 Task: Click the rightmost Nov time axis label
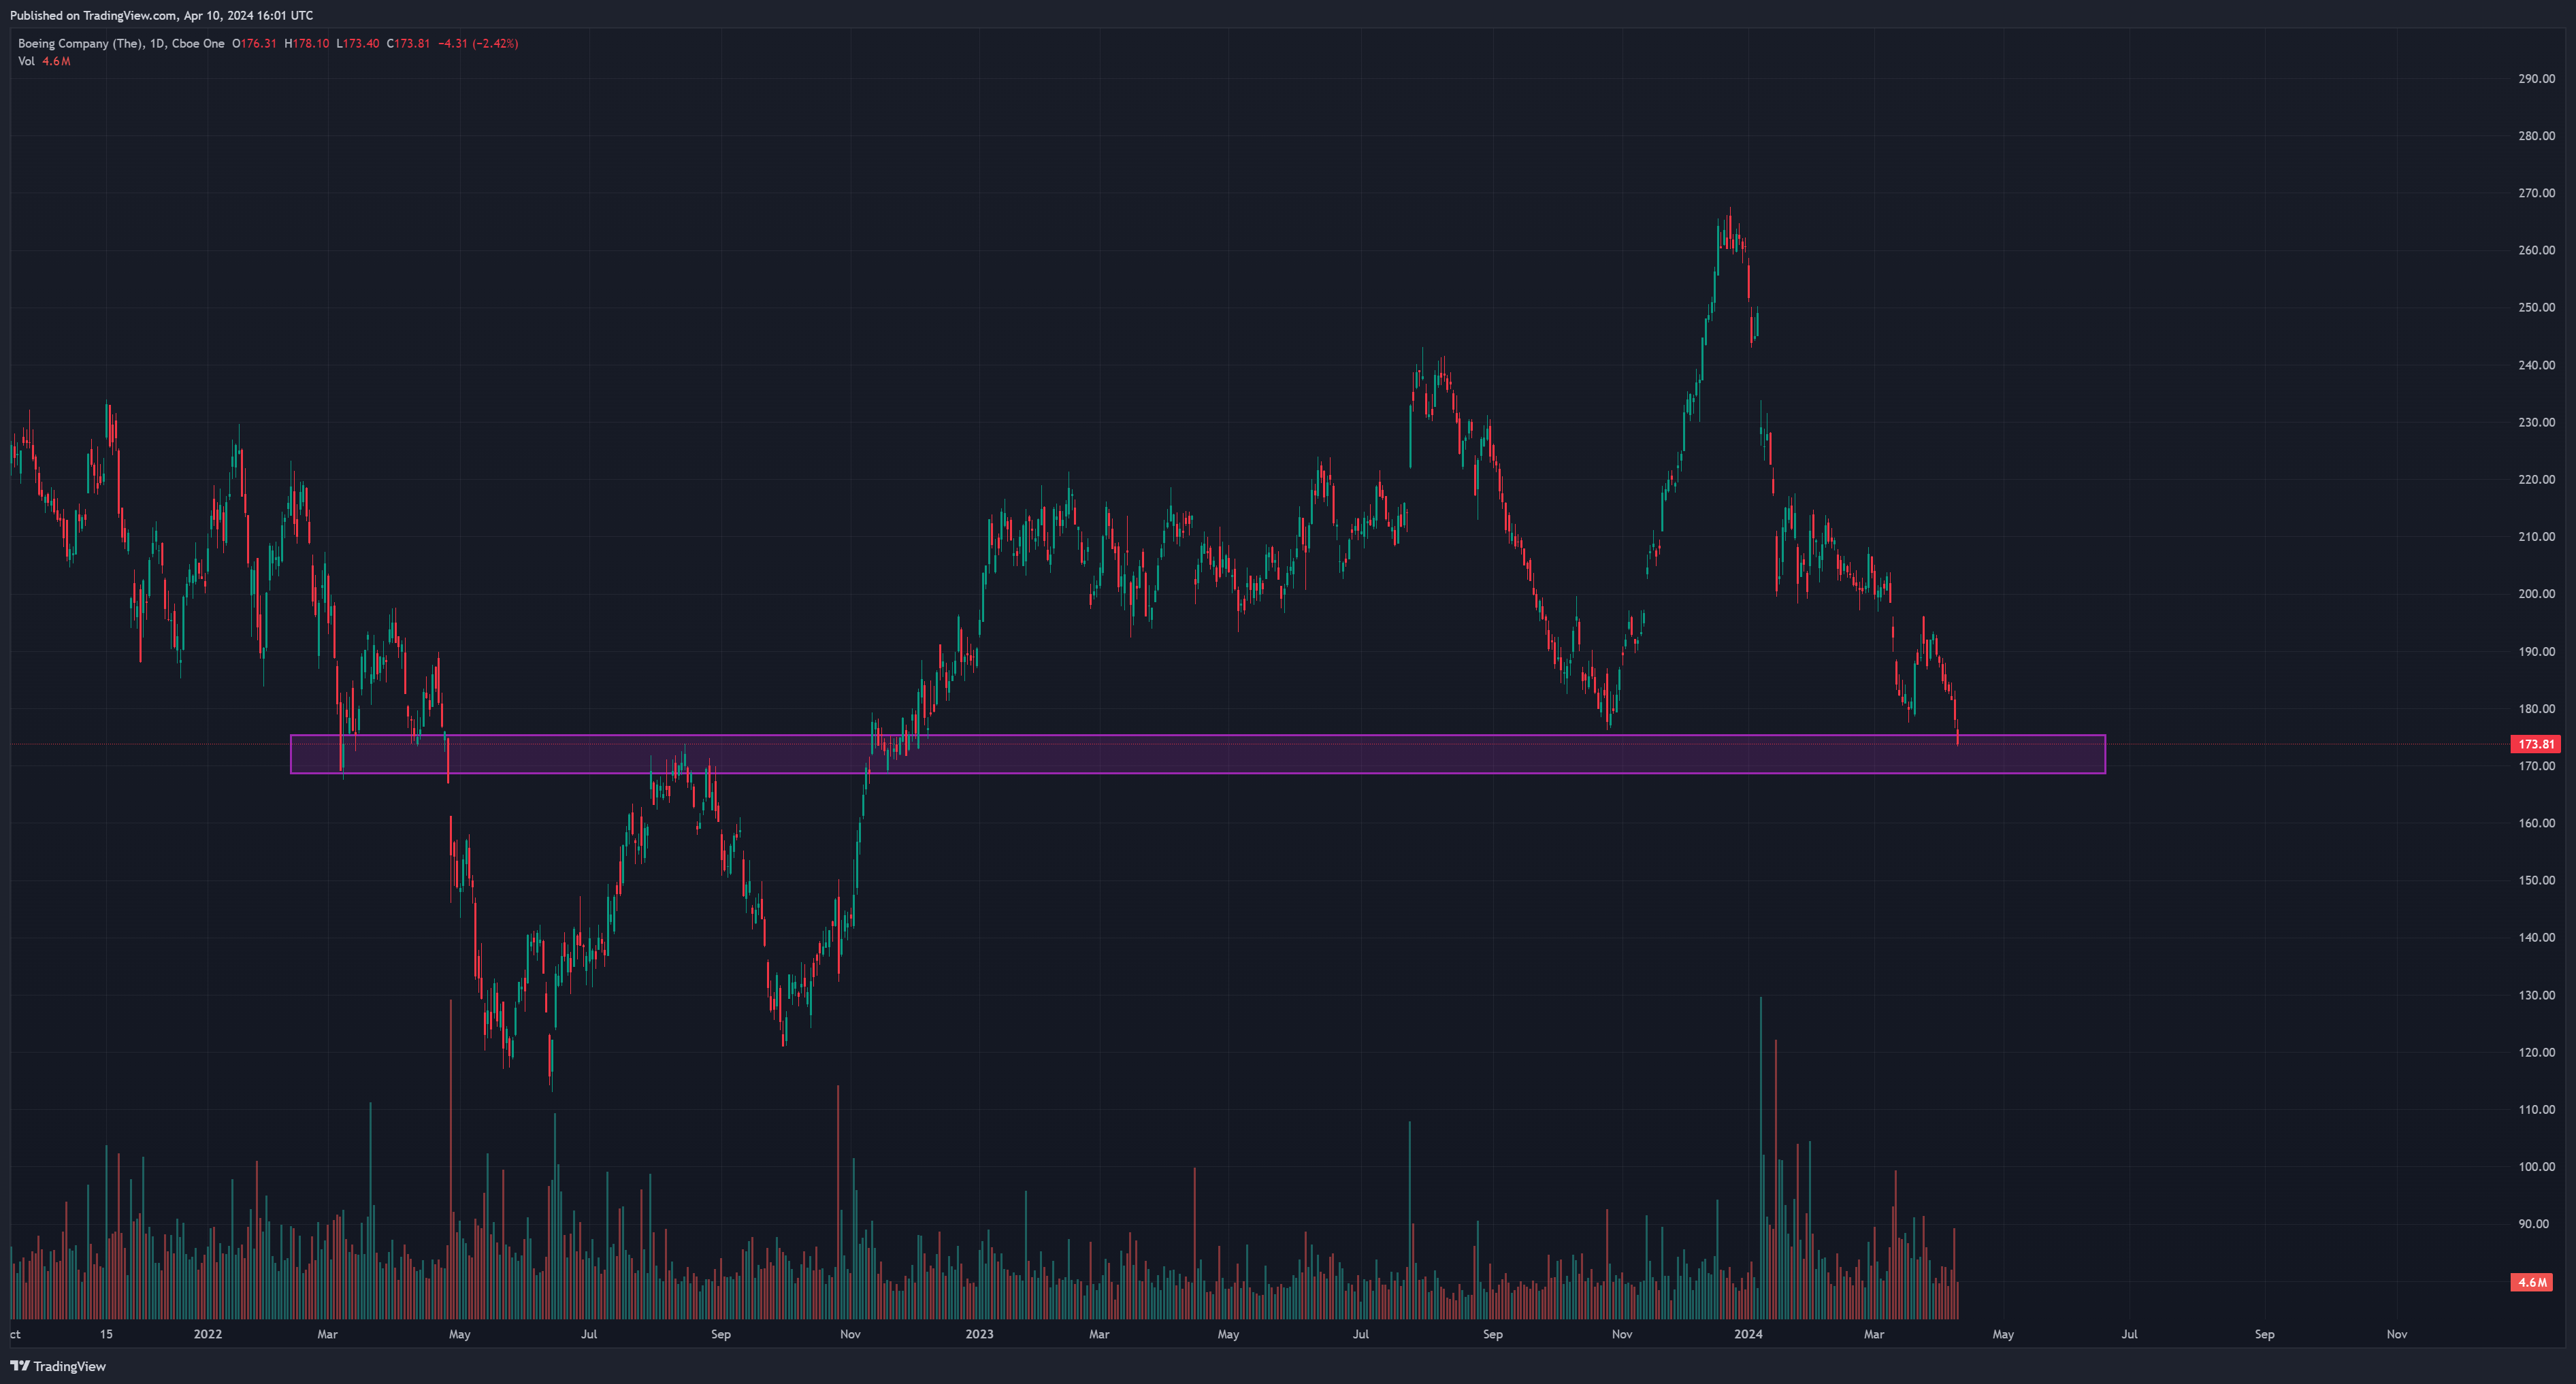coord(2396,1334)
